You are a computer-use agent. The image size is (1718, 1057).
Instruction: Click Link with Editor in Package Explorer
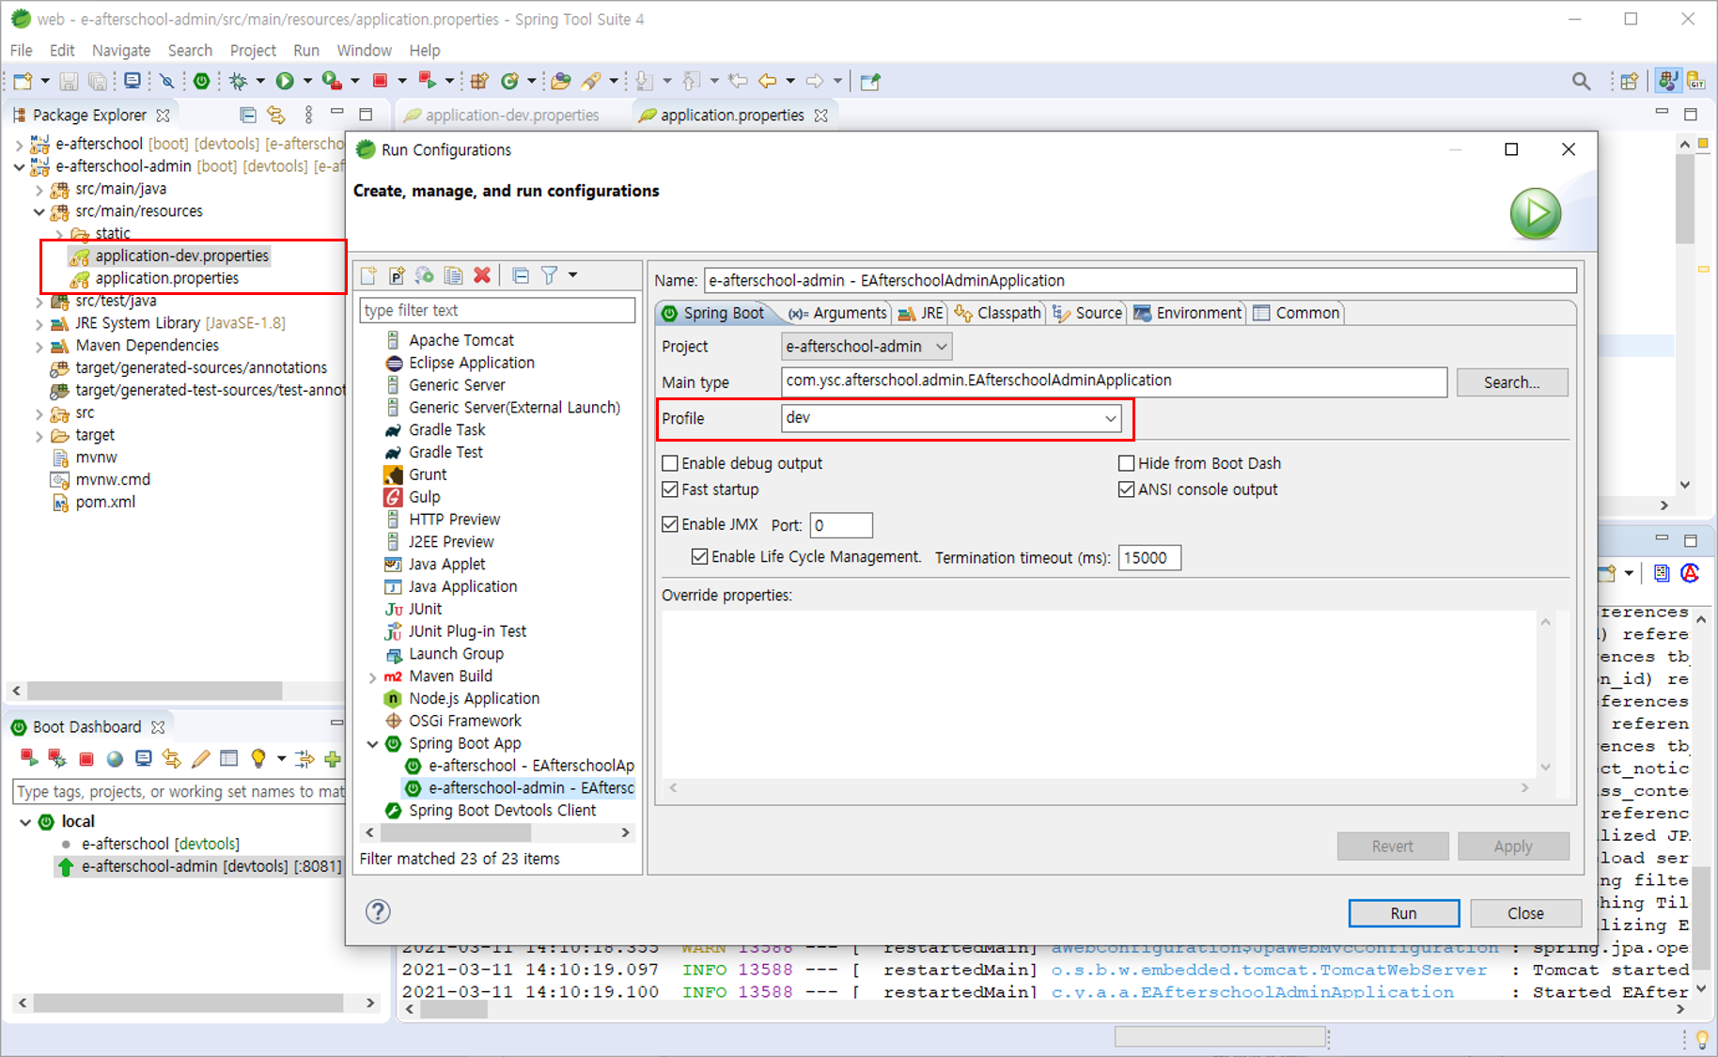(x=276, y=115)
